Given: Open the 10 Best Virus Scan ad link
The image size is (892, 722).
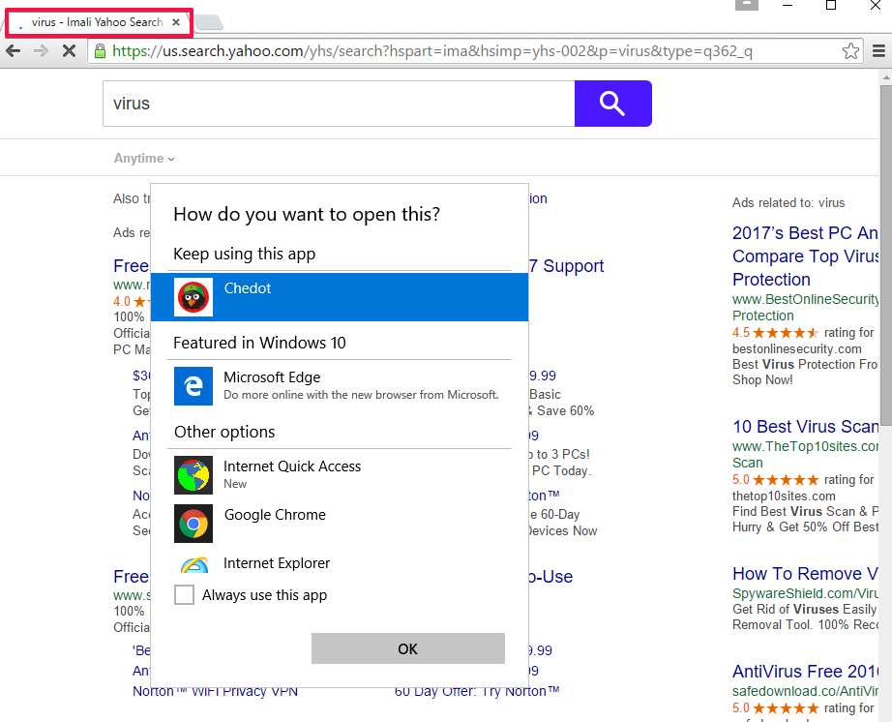Looking at the screenshot, I should pyautogui.click(x=805, y=427).
